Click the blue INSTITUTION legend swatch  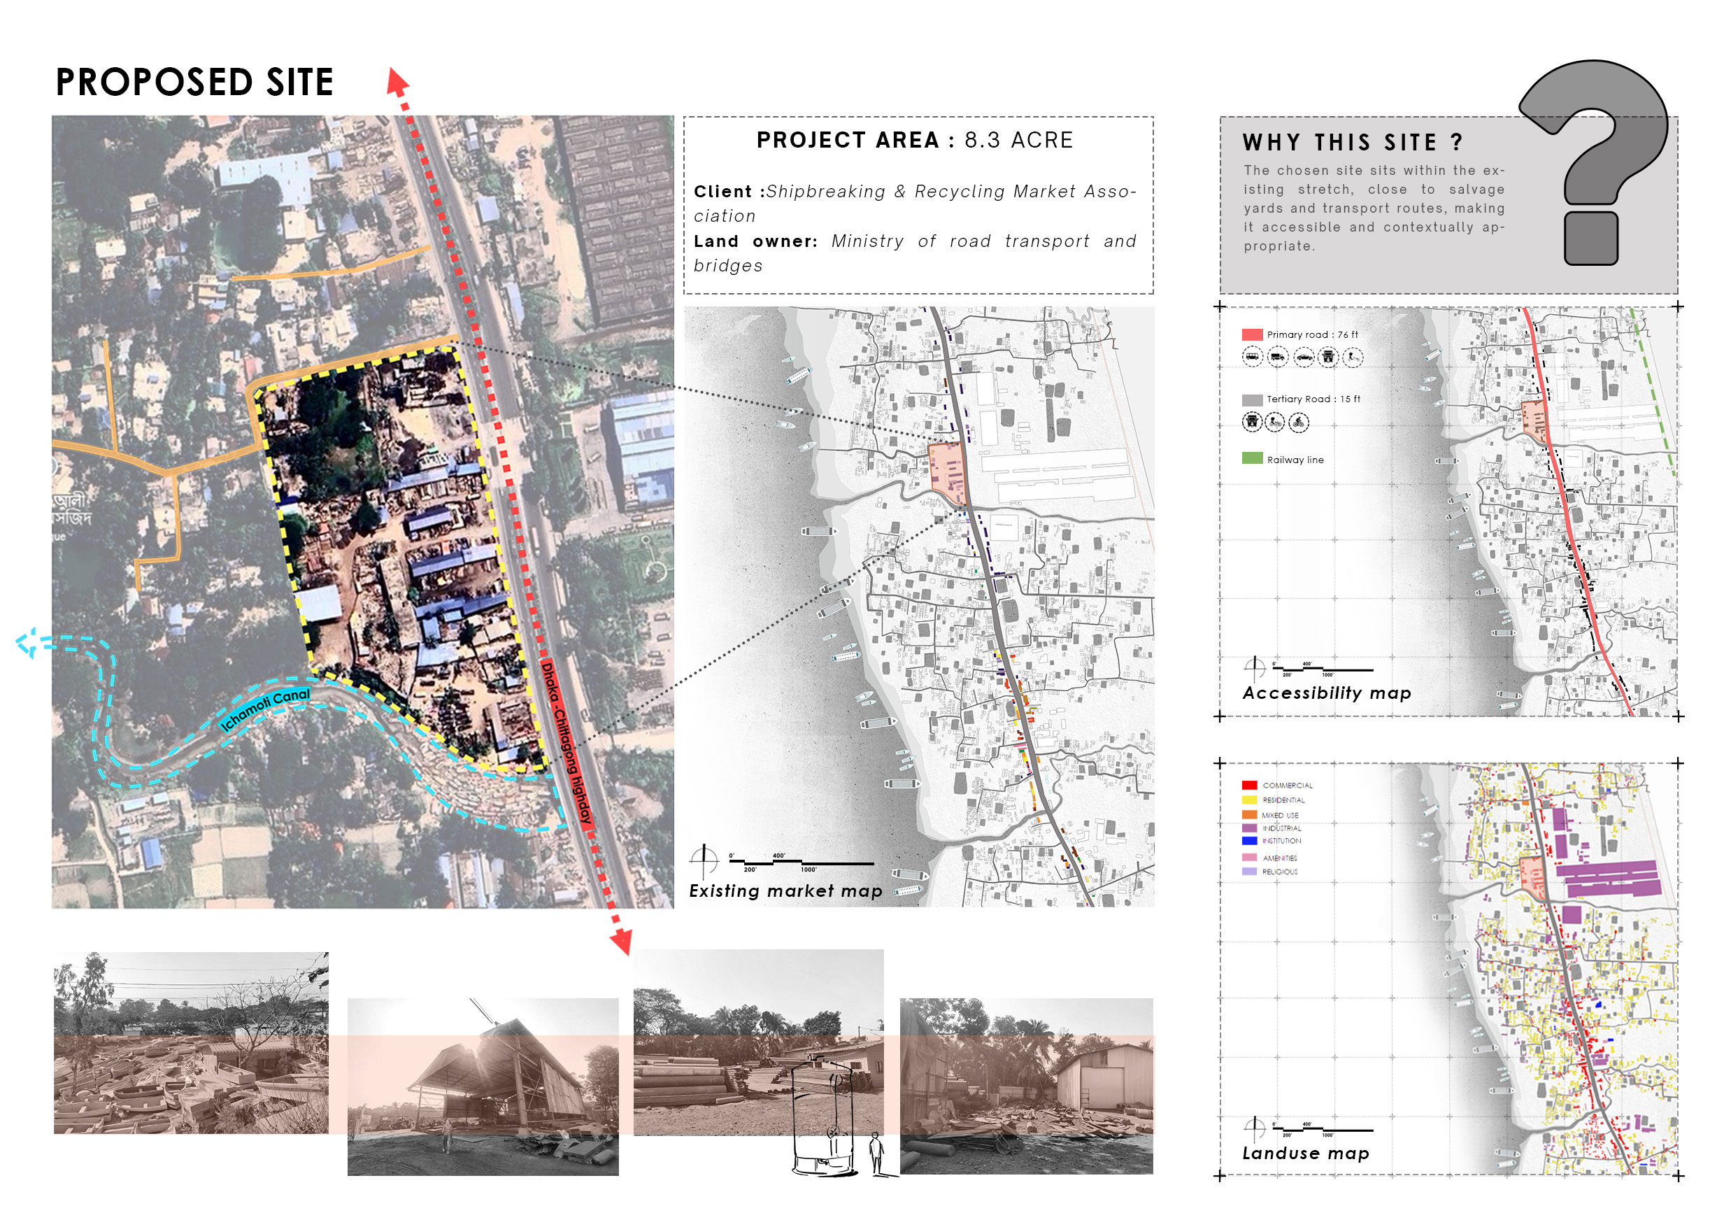click(x=1249, y=841)
